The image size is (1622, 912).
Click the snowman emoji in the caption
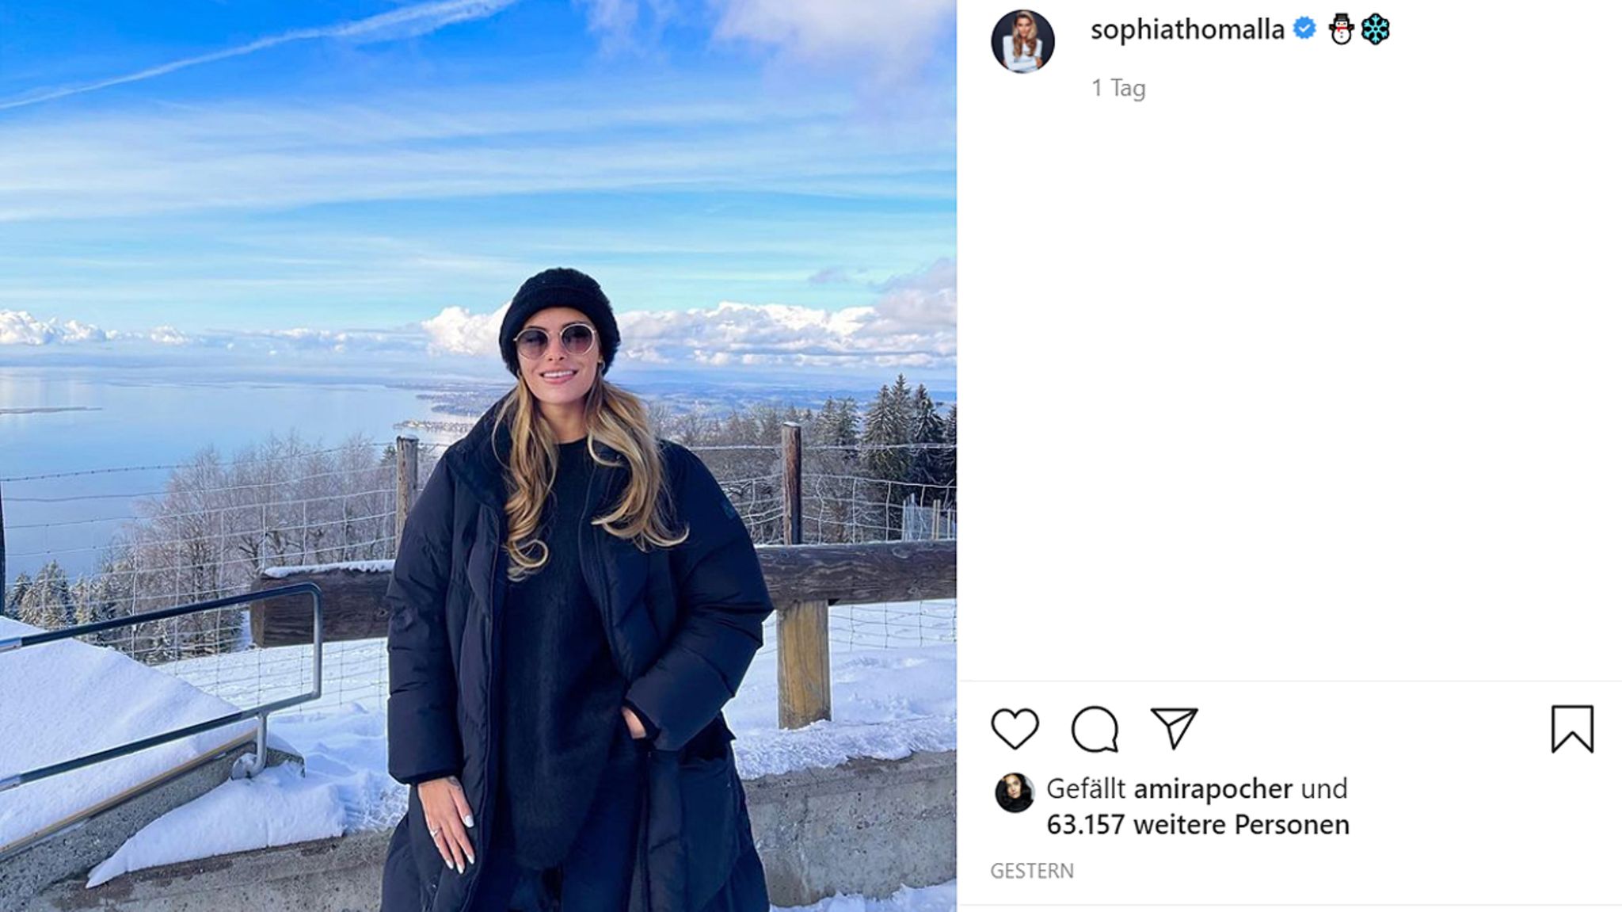[x=1341, y=30]
